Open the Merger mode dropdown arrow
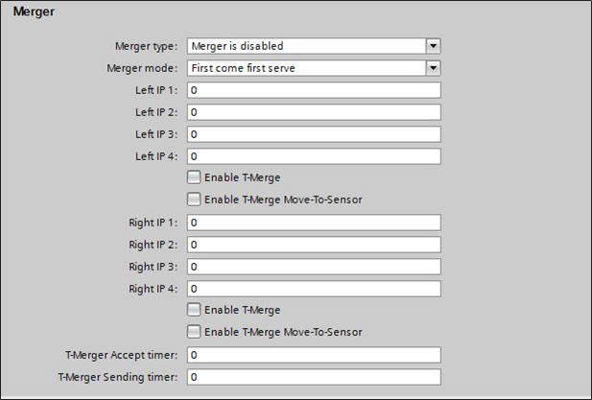Viewport: 592px width, 400px height. 433,68
